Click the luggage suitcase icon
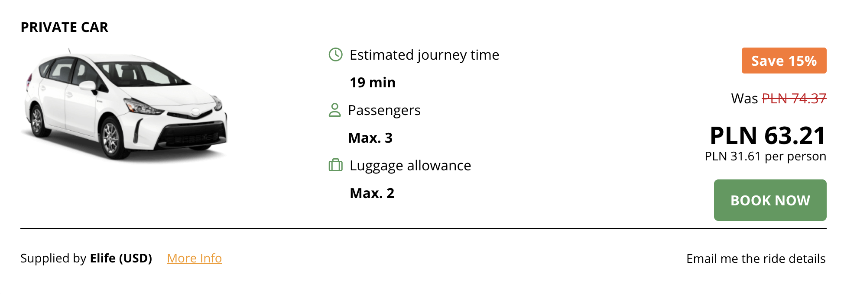844x294 pixels. [335, 165]
